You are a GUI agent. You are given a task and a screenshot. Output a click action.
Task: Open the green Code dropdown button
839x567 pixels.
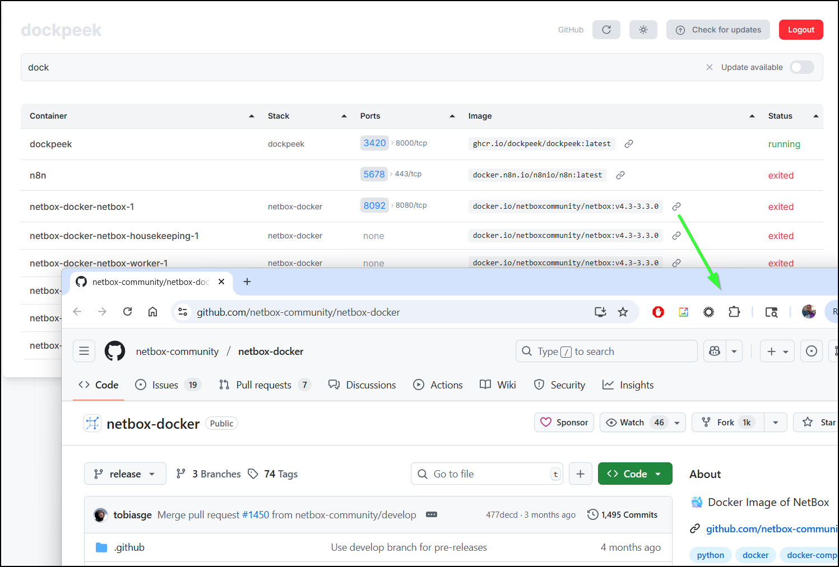[x=635, y=474]
